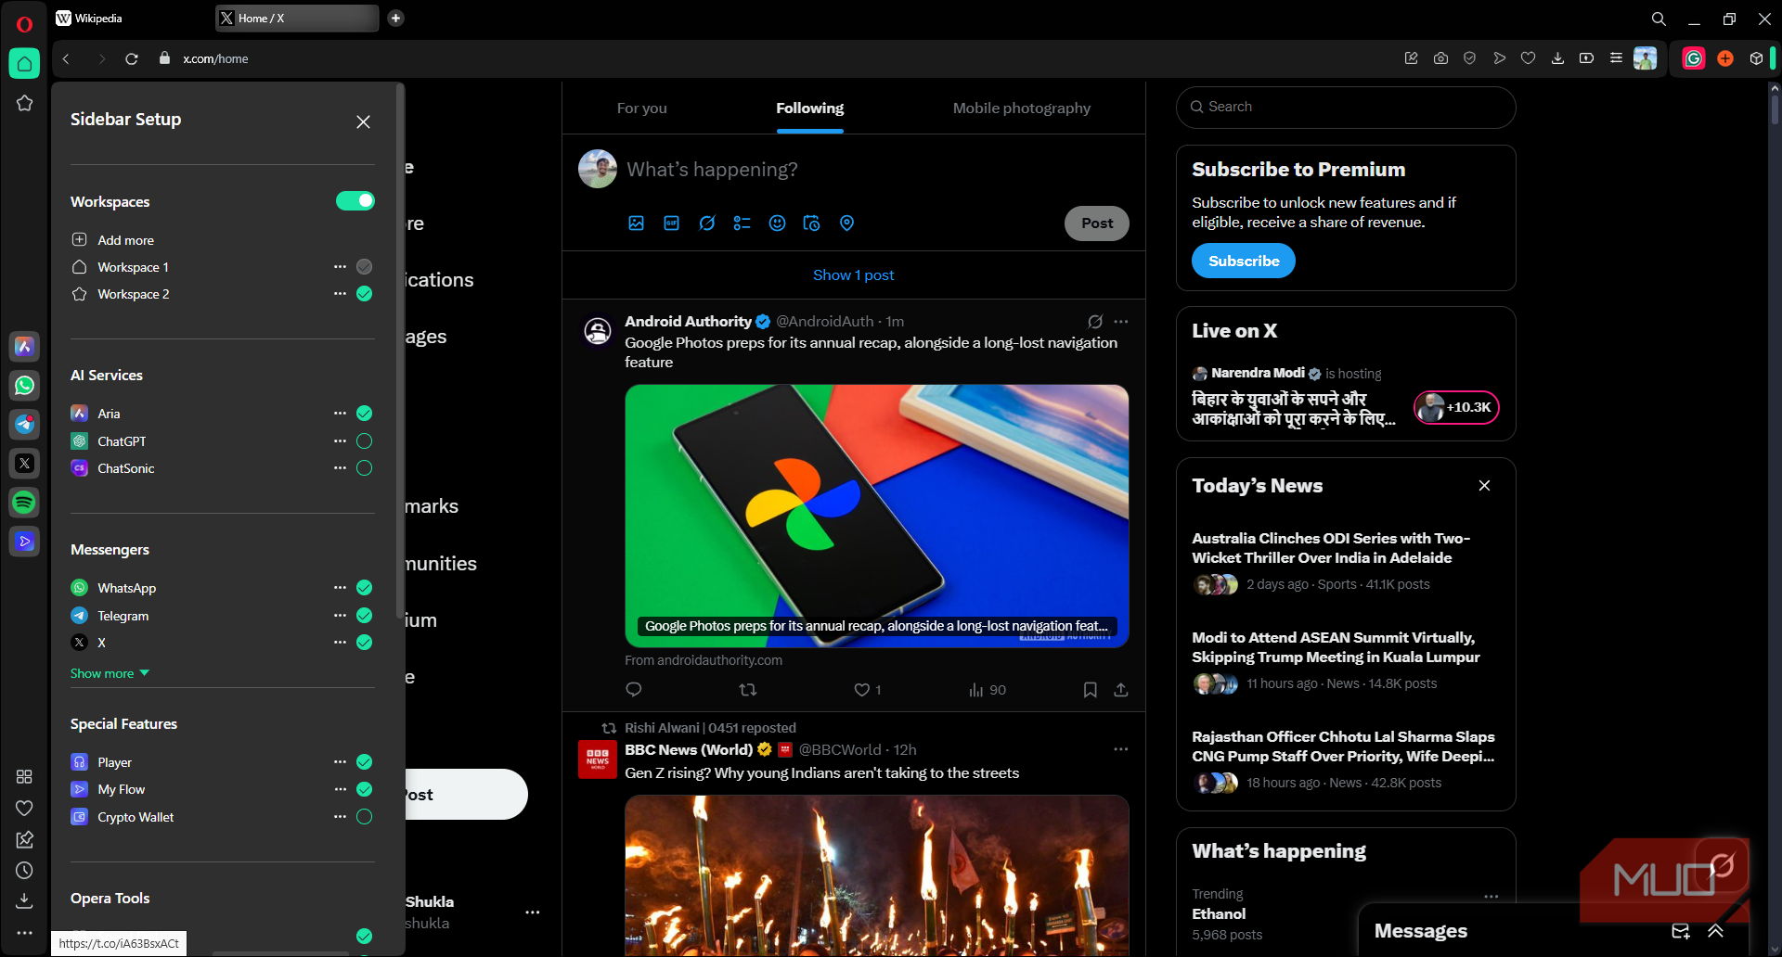Click the Subscribe button
The height and width of the screenshot is (957, 1782).
tap(1244, 261)
